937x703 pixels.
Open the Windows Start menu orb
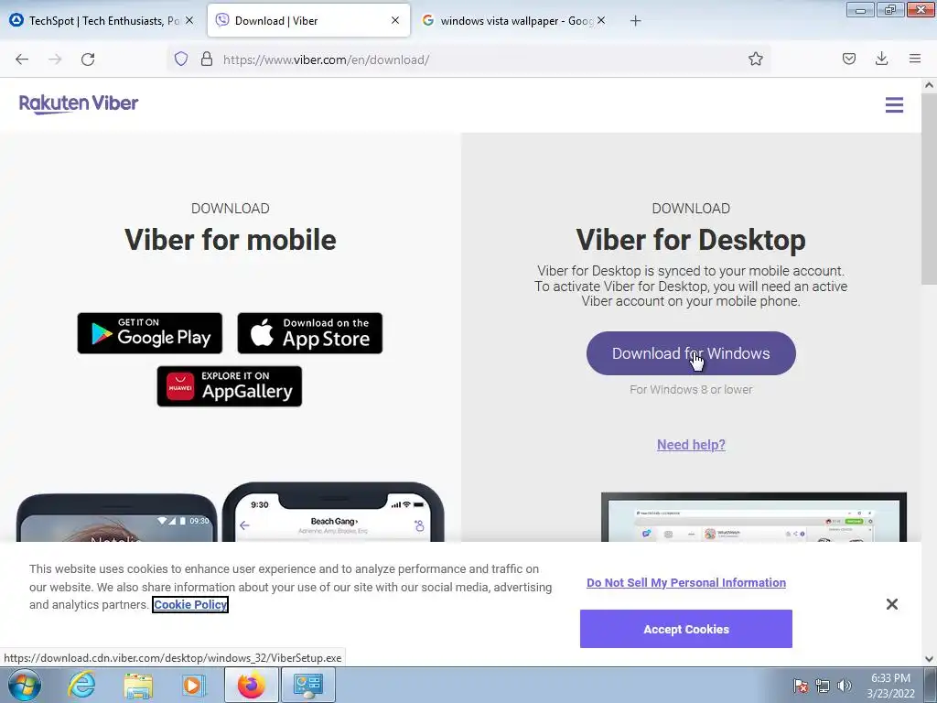(24, 685)
